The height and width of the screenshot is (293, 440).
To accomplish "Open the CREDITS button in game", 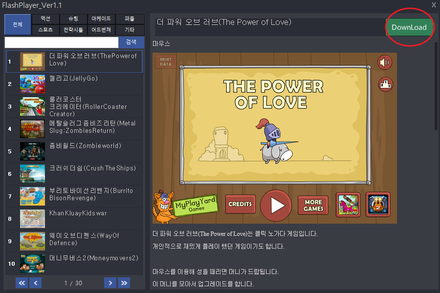I will [240, 204].
